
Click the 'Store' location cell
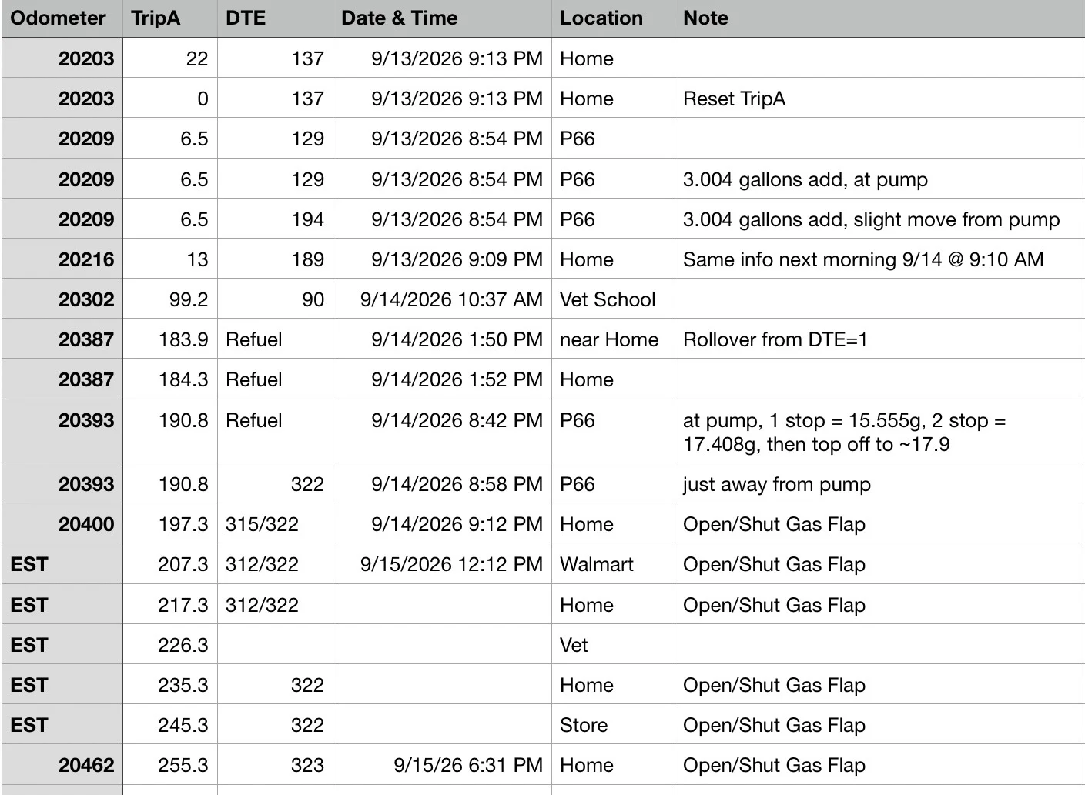[x=613, y=724]
